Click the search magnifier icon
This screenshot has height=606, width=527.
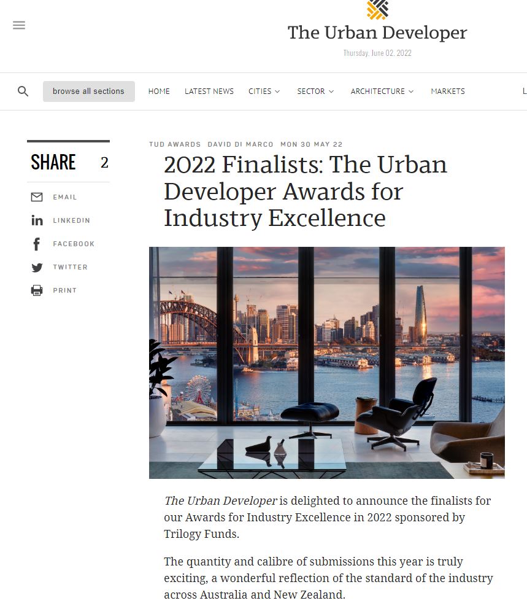tap(23, 91)
